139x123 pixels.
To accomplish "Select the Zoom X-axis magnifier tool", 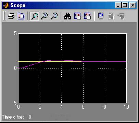I will [44, 16].
